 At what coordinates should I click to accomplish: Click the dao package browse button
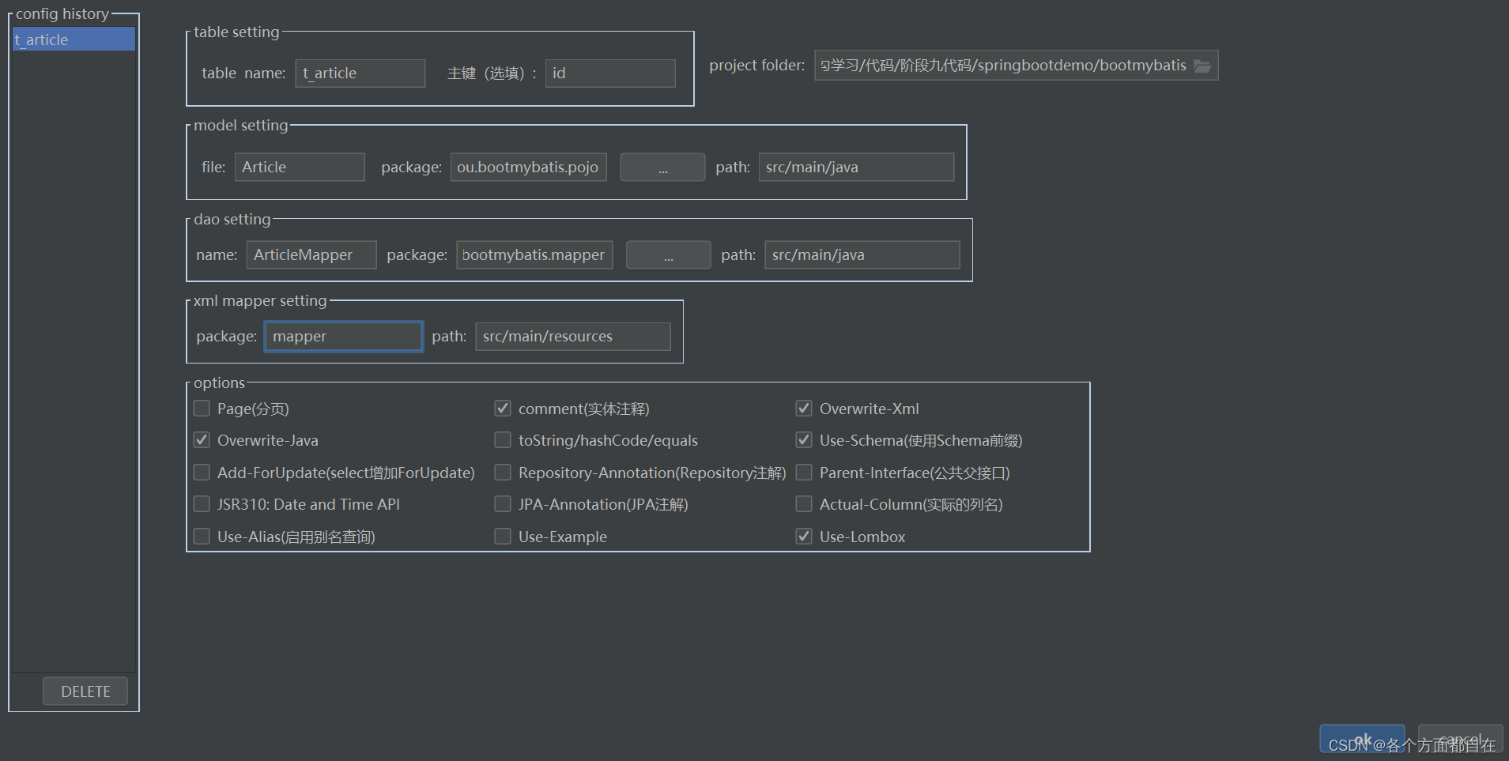[x=668, y=254]
